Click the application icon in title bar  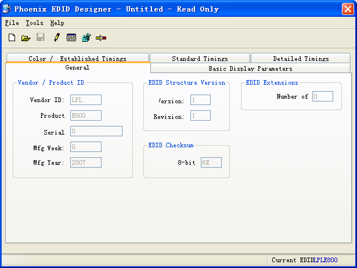tap(6, 9)
